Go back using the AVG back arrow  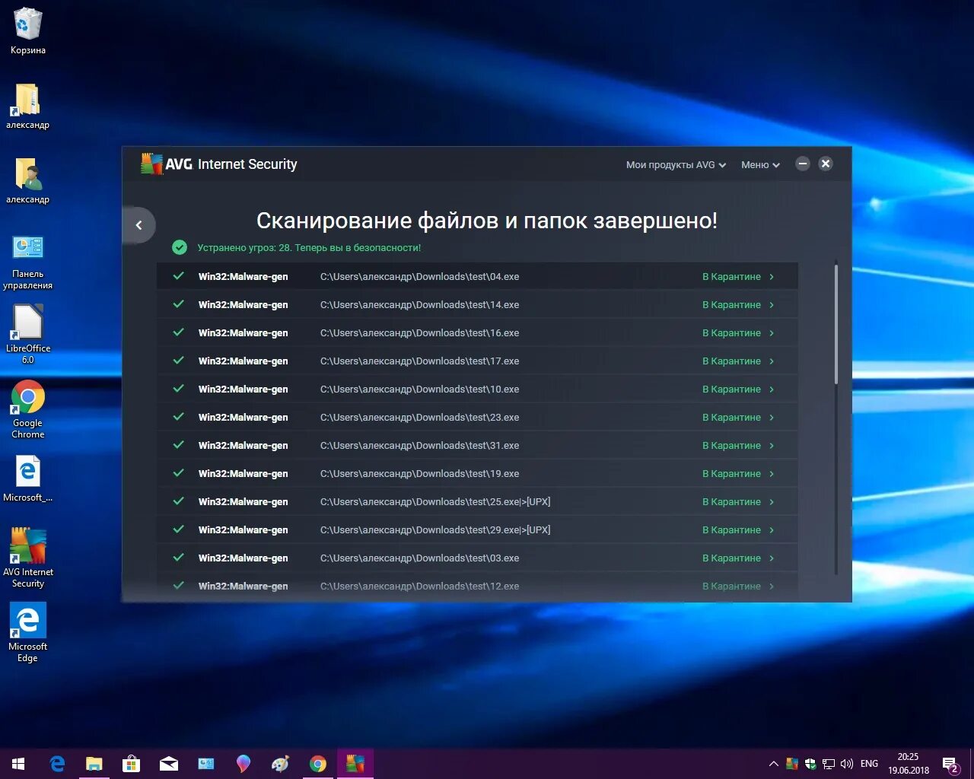138,225
